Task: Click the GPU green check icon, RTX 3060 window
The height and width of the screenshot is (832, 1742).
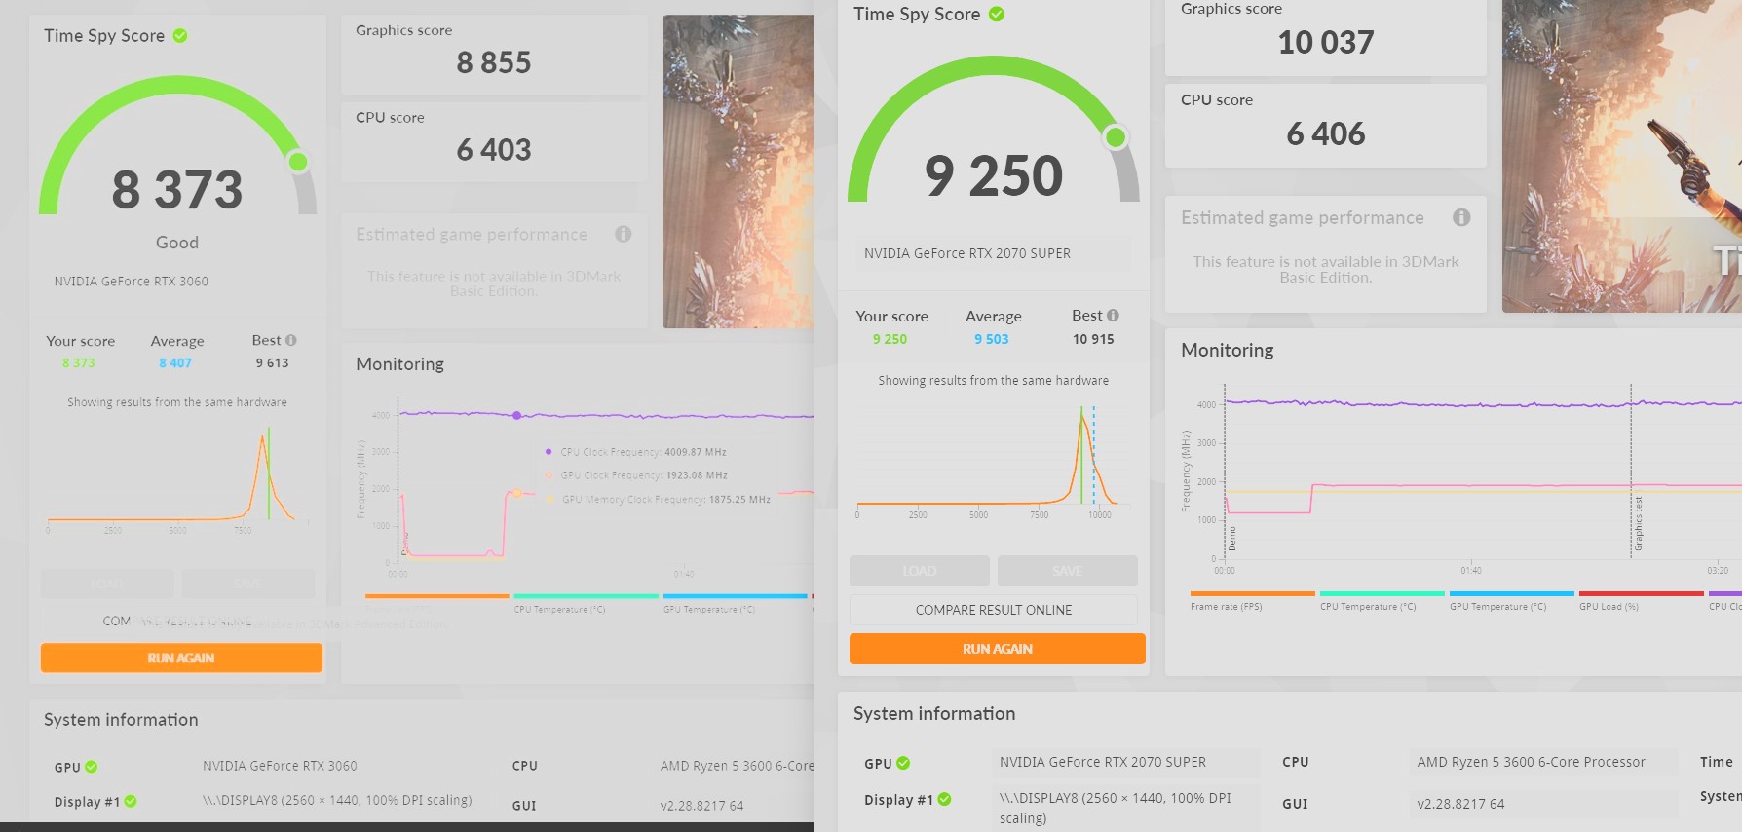Action: pyautogui.click(x=92, y=767)
